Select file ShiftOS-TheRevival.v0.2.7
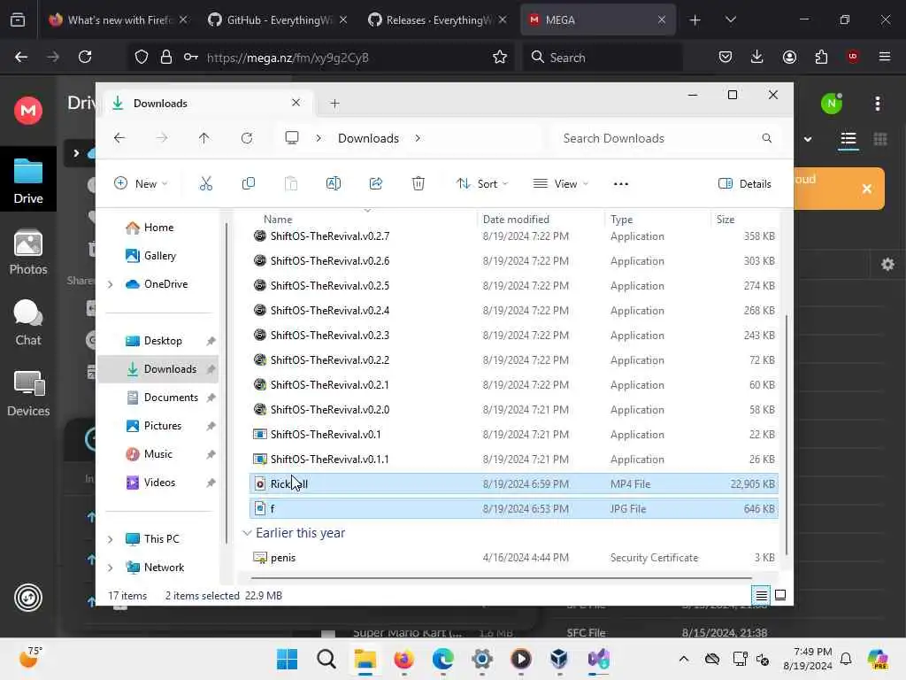 pos(514,236)
